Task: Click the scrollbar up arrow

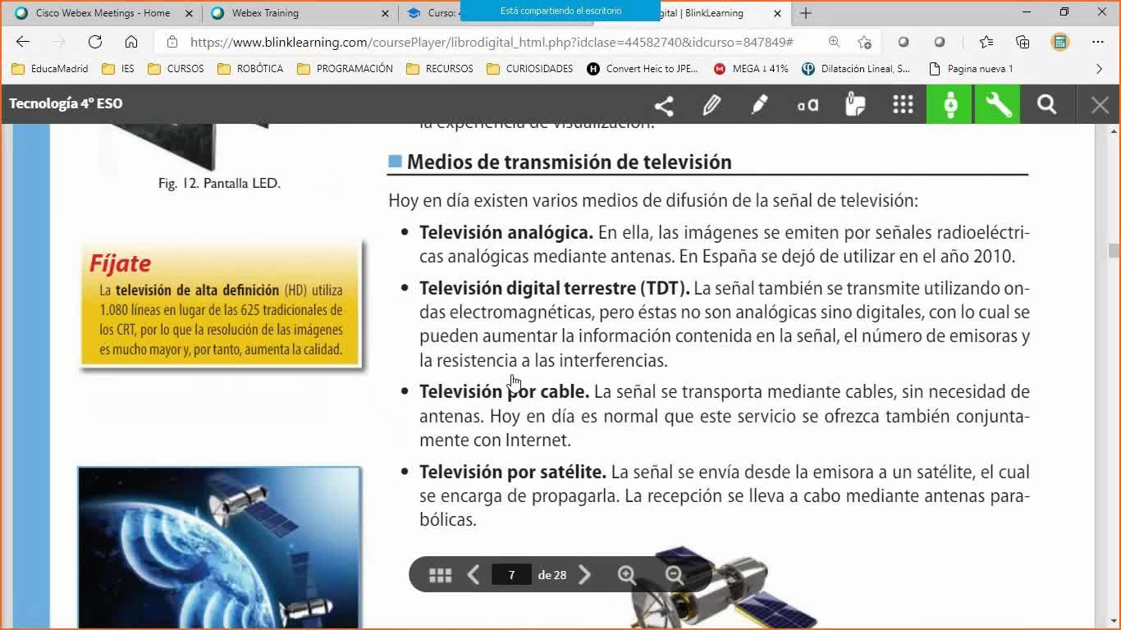Action: [x=1114, y=131]
